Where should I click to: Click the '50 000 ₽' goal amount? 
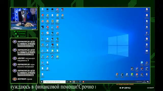point(150,88)
